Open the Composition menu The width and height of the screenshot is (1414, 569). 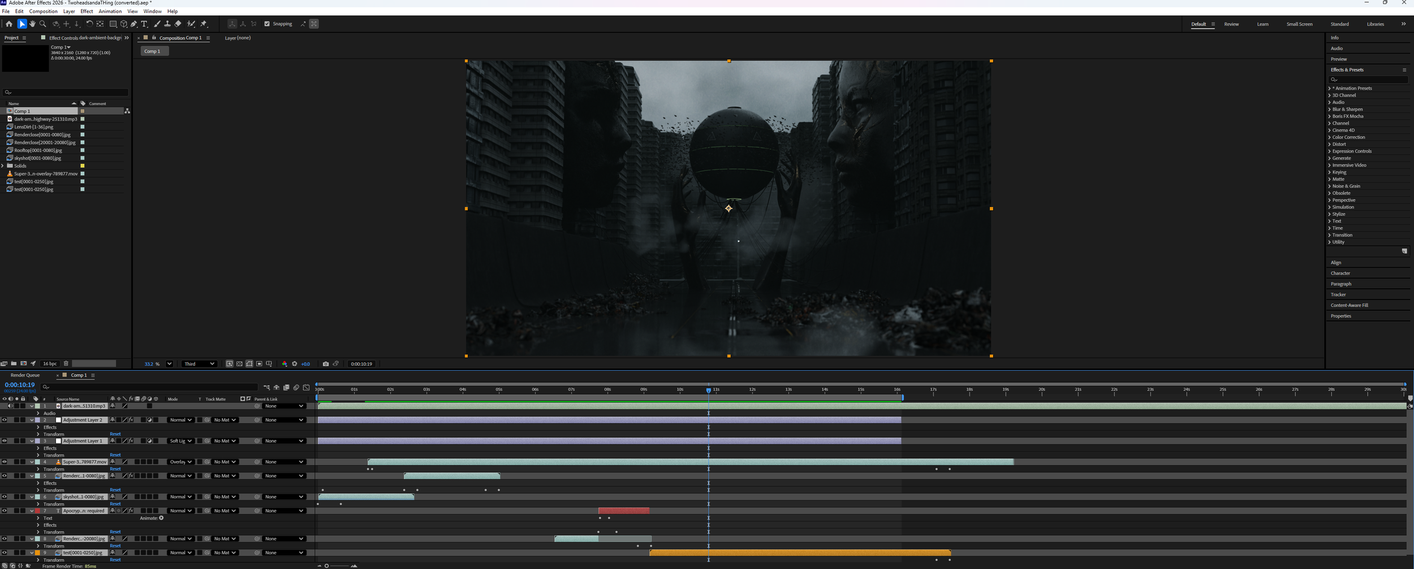pyautogui.click(x=43, y=11)
